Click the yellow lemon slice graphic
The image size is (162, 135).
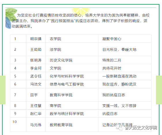[81, 11]
